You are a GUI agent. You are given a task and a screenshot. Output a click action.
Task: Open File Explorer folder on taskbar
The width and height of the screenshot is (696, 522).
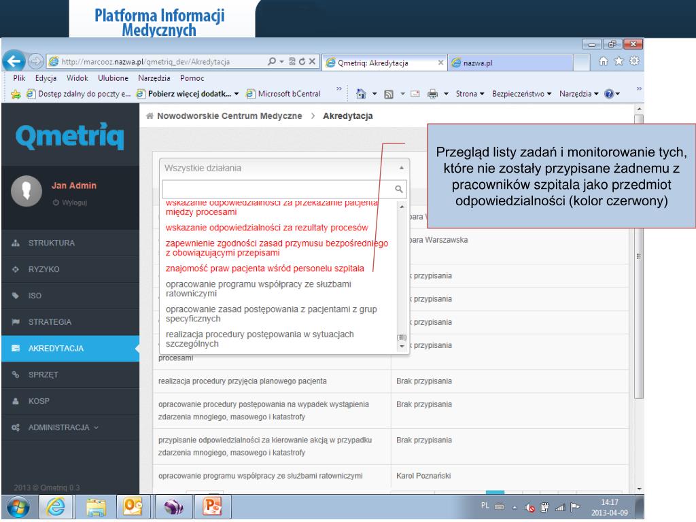pos(96,507)
